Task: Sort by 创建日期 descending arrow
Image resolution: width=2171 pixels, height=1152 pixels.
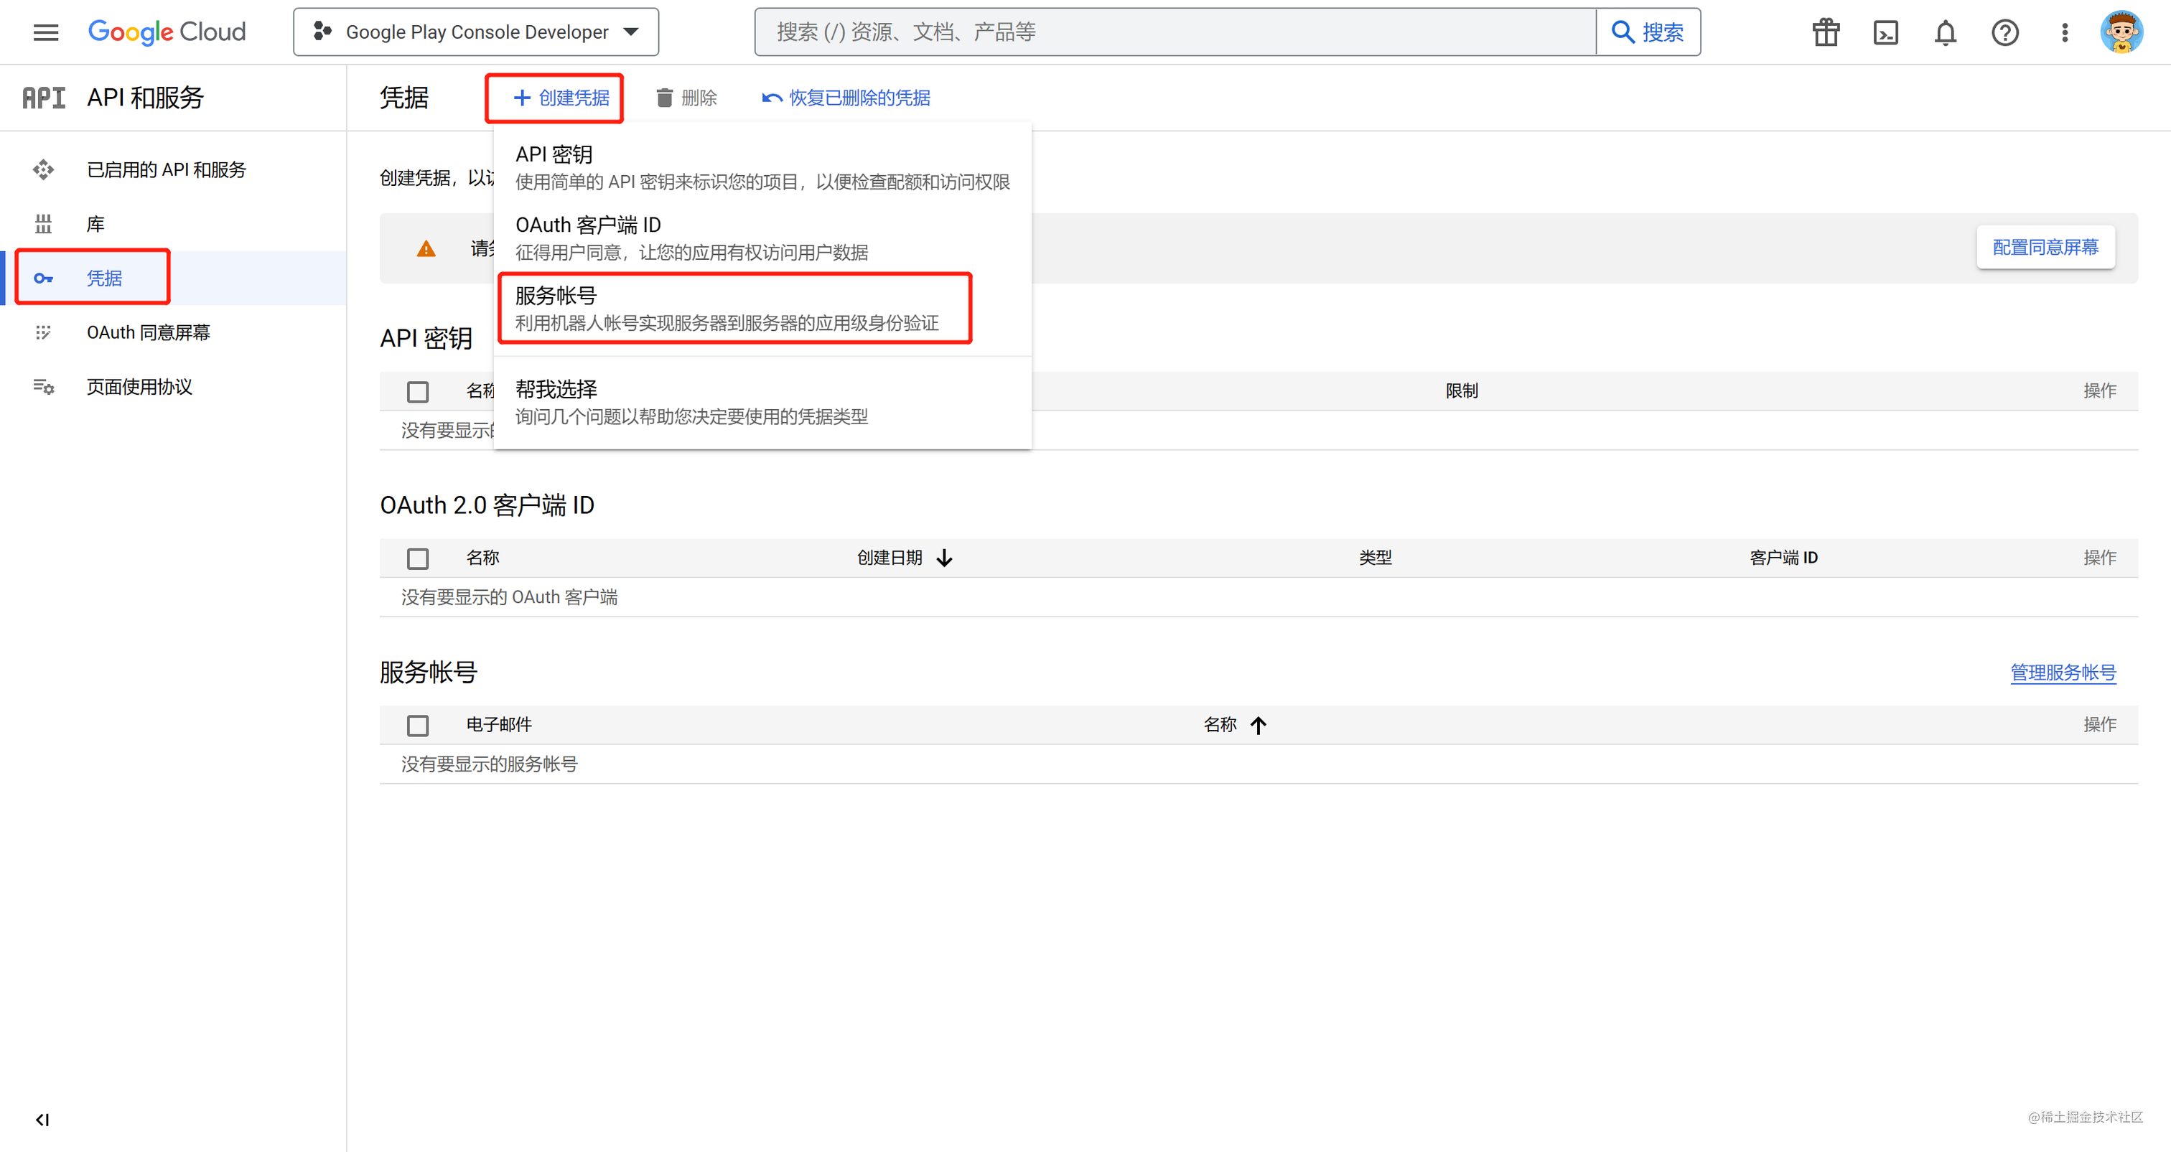Action: [945, 557]
